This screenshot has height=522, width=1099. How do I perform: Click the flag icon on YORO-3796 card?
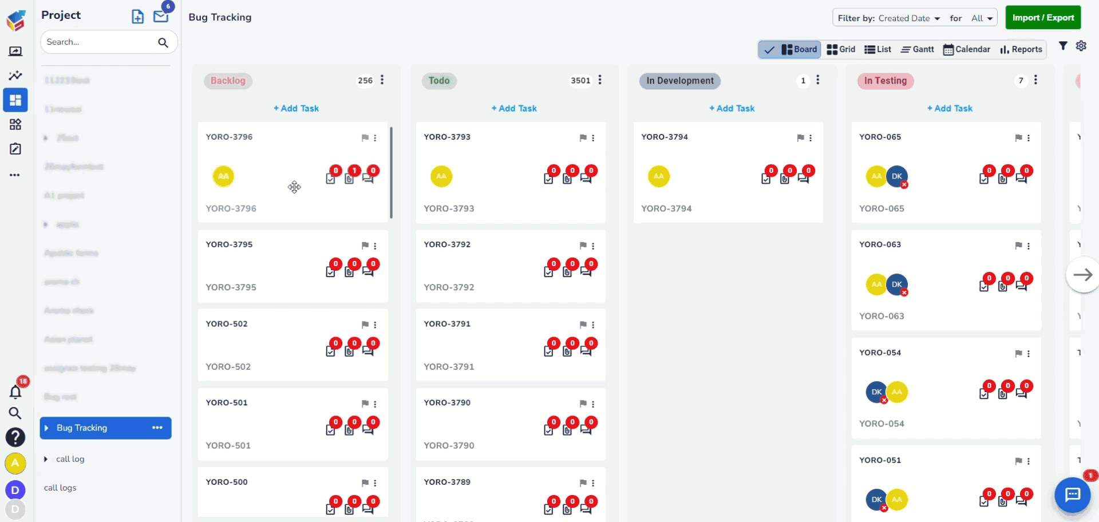365,138
